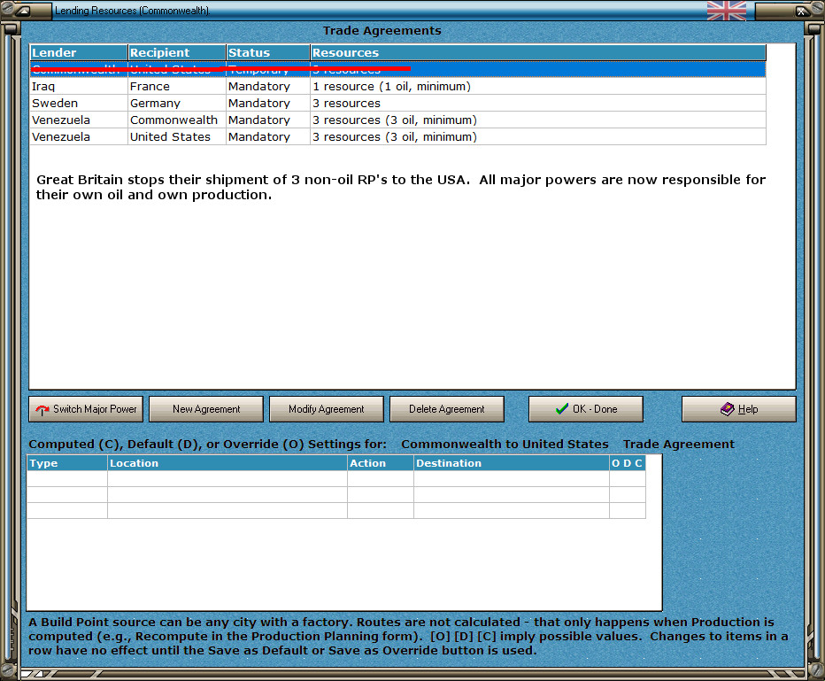The image size is (825, 681).
Task: Click the Recipient column header
Action: click(x=177, y=52)
